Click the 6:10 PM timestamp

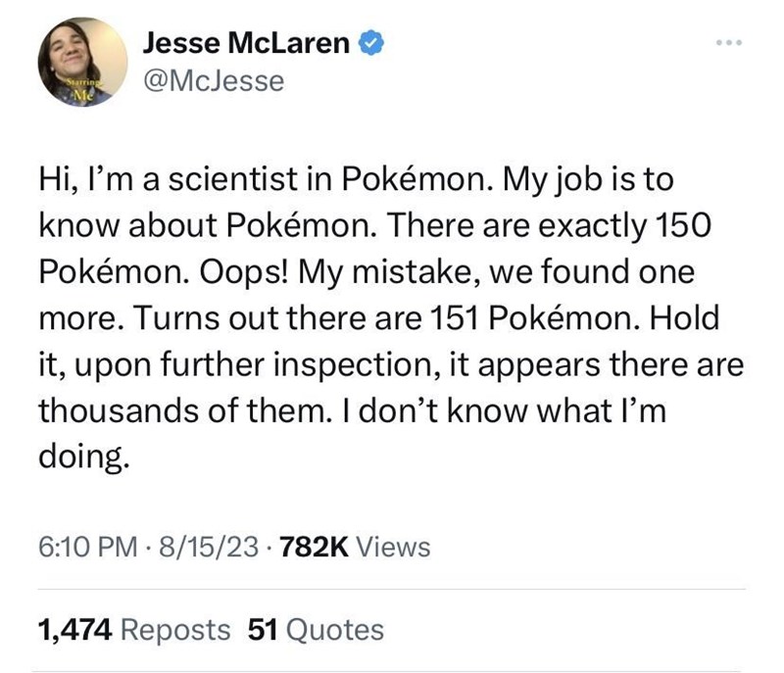click(84, 547)
